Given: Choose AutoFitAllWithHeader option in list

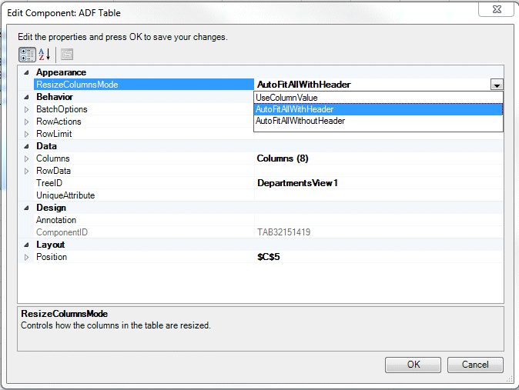Looking at the screenshot, I should (378, 109).
